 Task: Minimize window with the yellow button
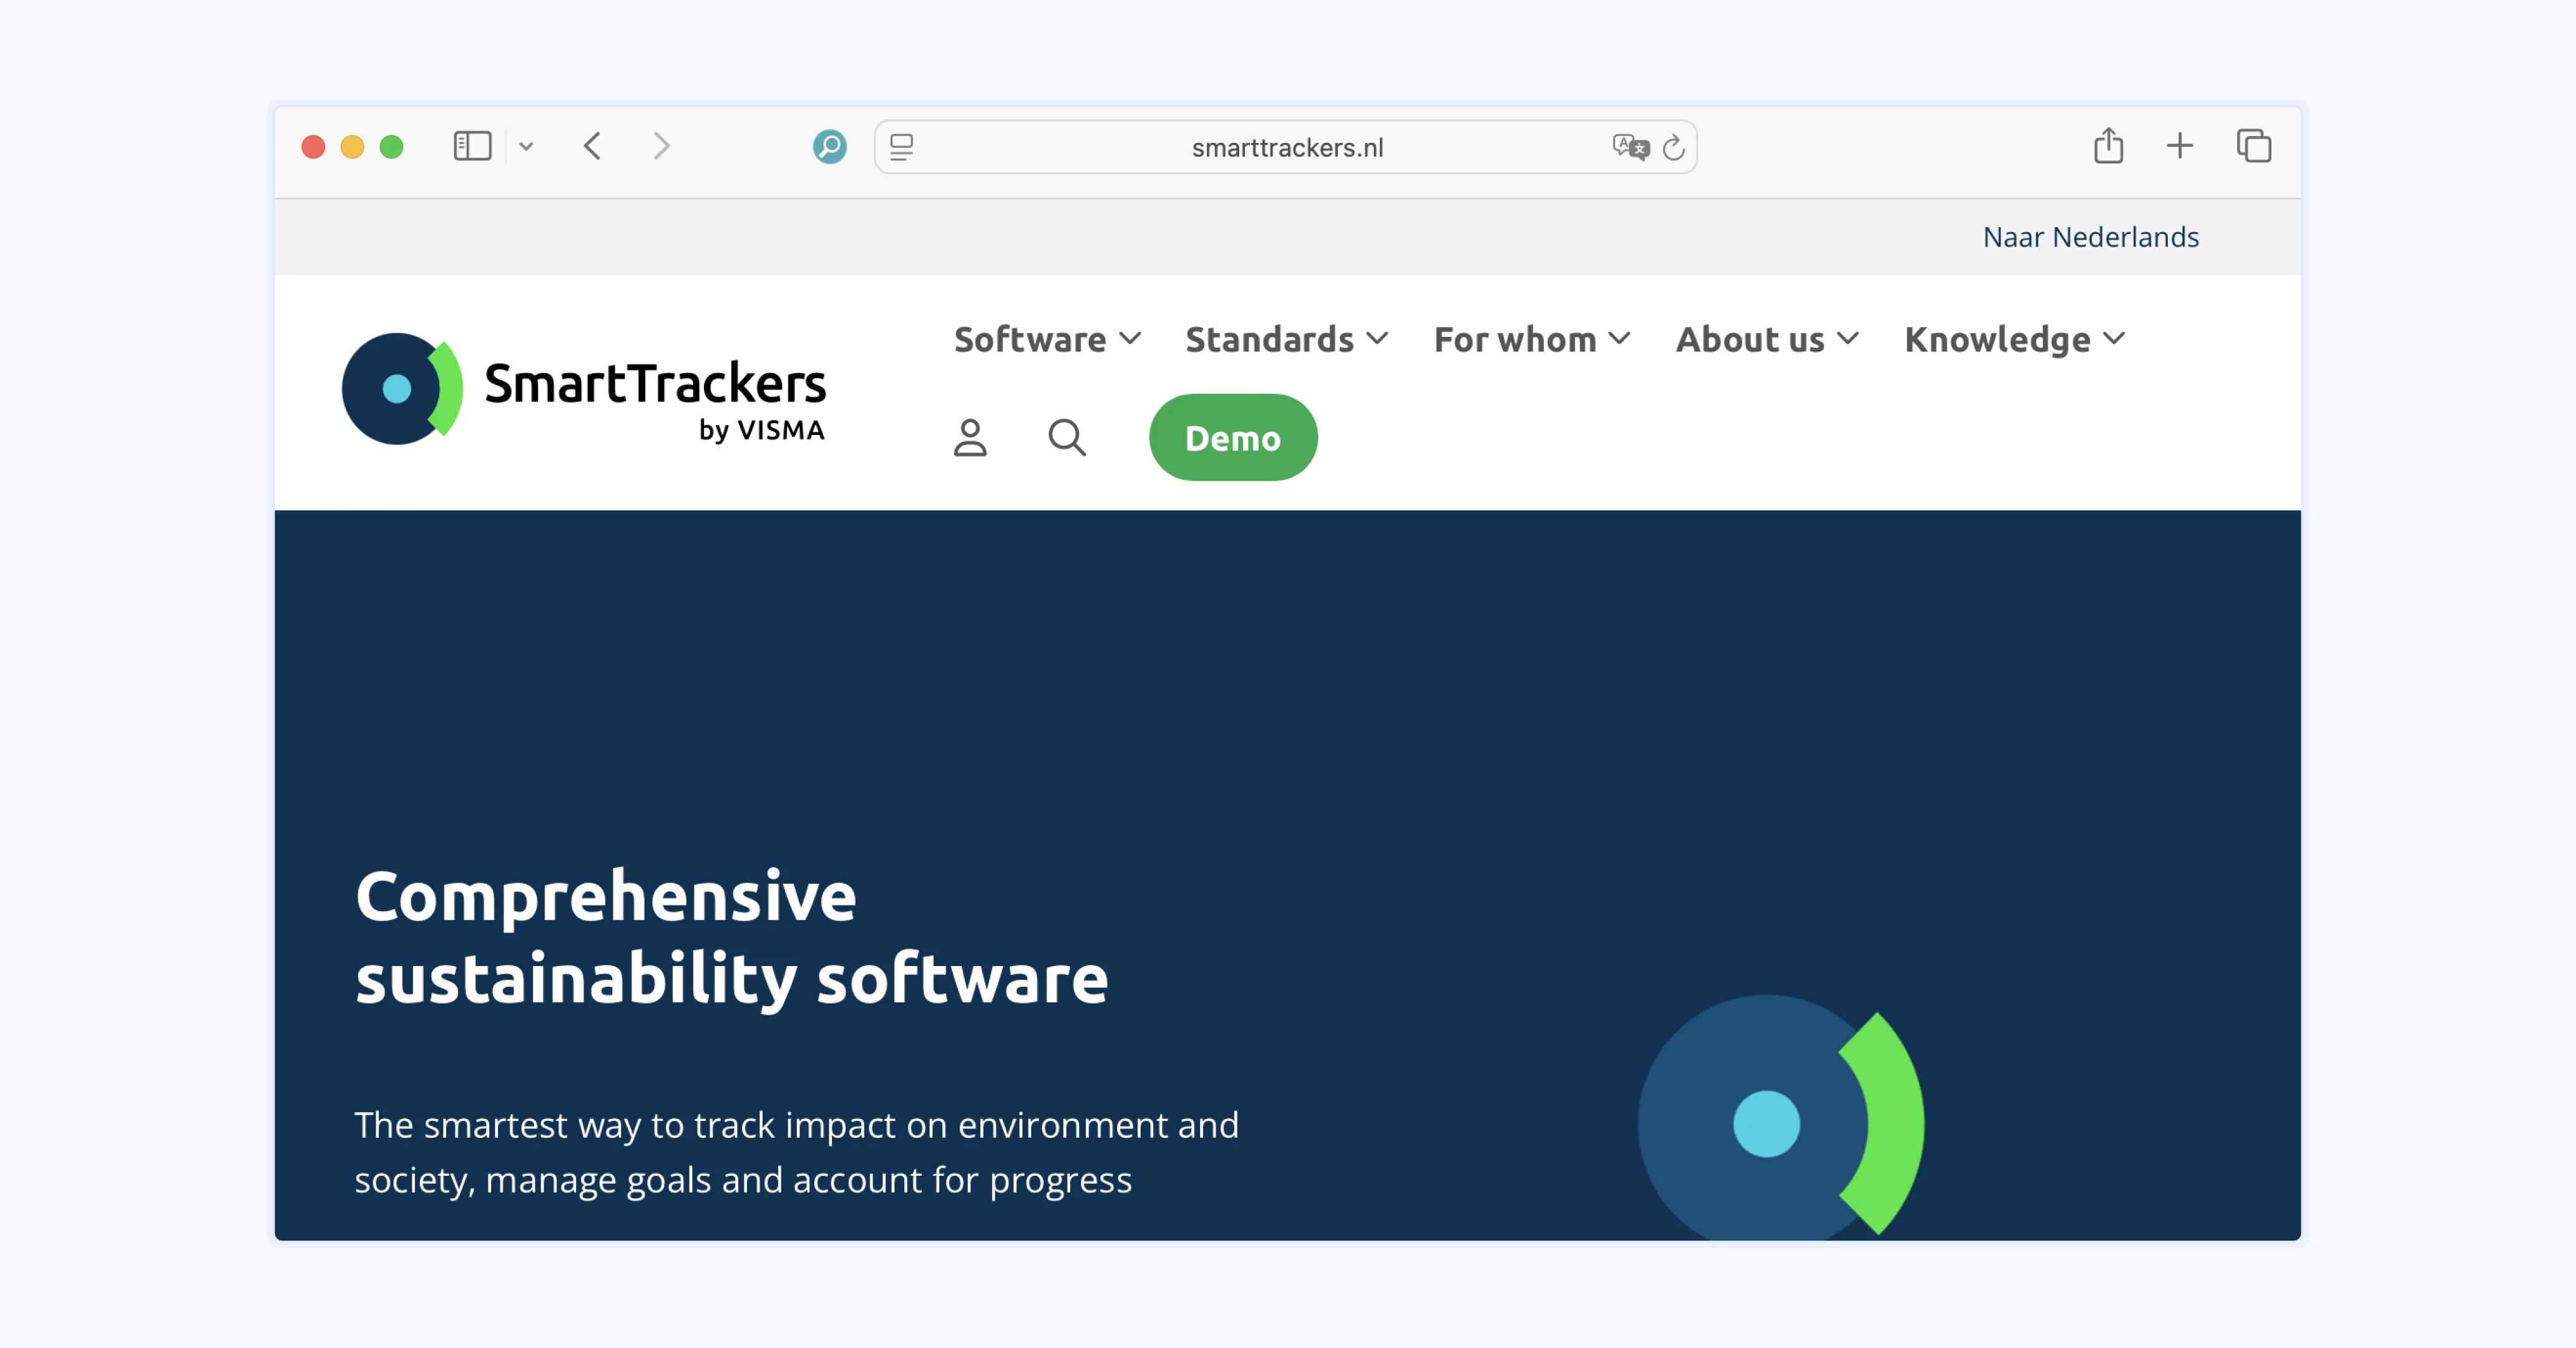(352, 147)
